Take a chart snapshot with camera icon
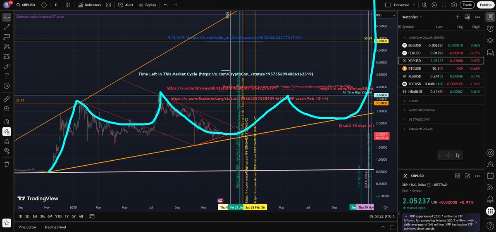This screenshot has width=496, height=232. tap(454, 5)
